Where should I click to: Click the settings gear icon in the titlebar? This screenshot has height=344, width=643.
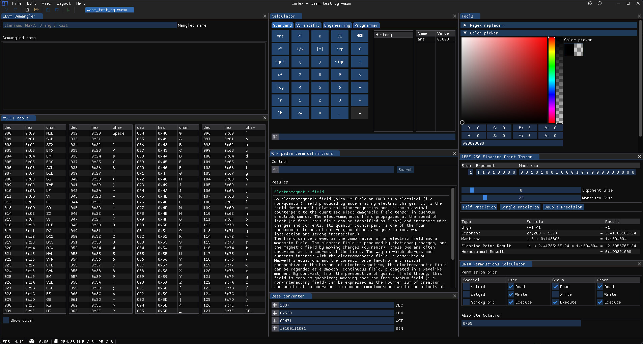[x=590, y=3]
